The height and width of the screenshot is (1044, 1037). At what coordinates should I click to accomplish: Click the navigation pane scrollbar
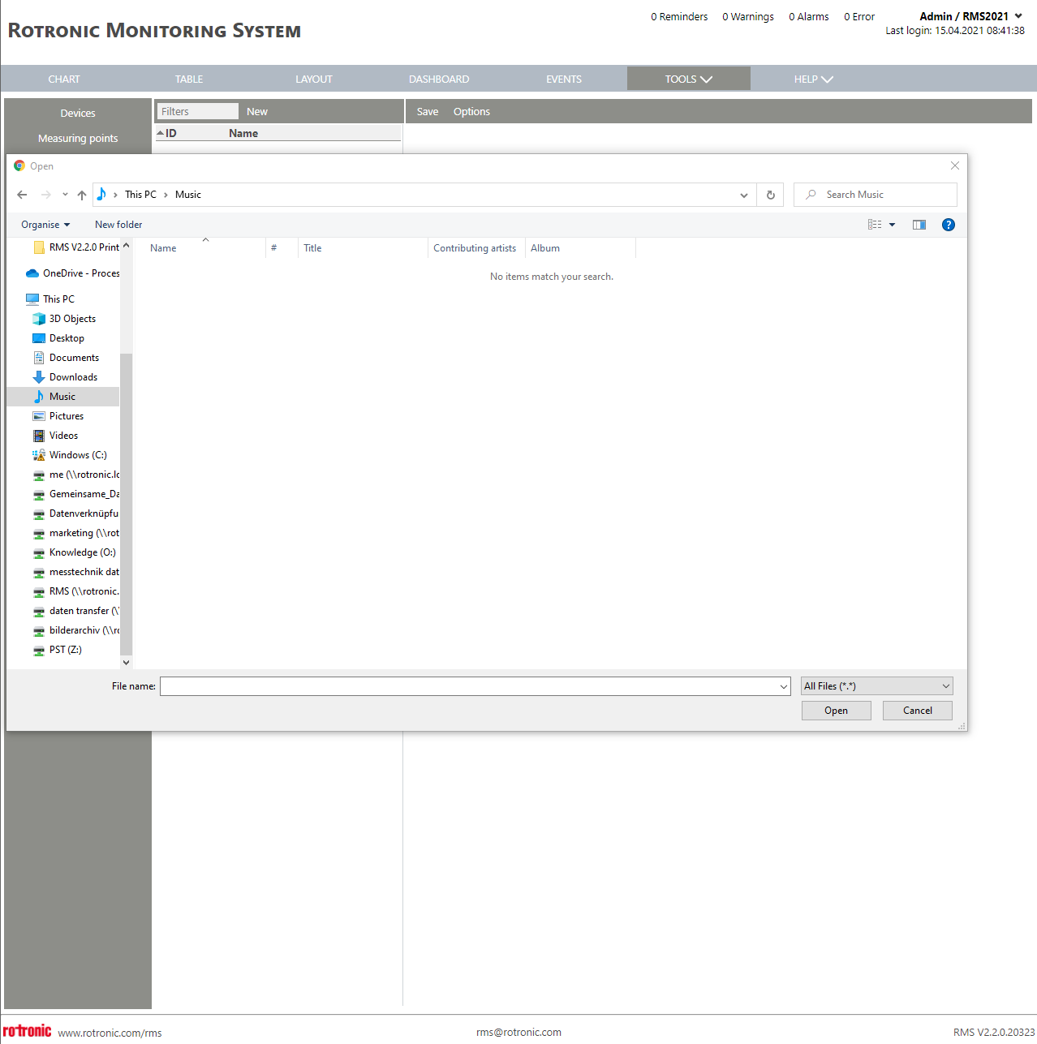coord(126,503)
